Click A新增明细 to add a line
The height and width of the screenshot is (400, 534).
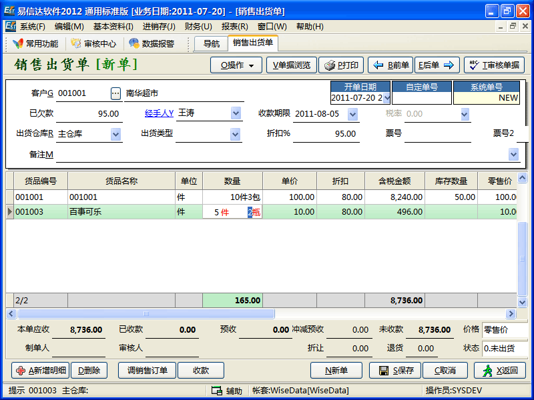40,371
